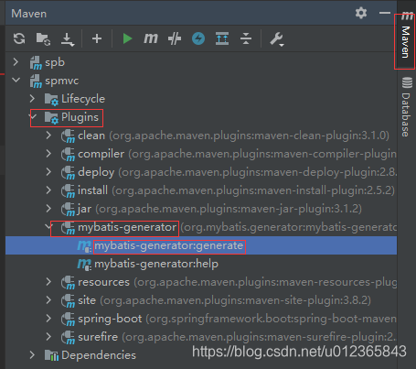Hide the Maven tool window
The image size is (416, 369).
[385, 13]
